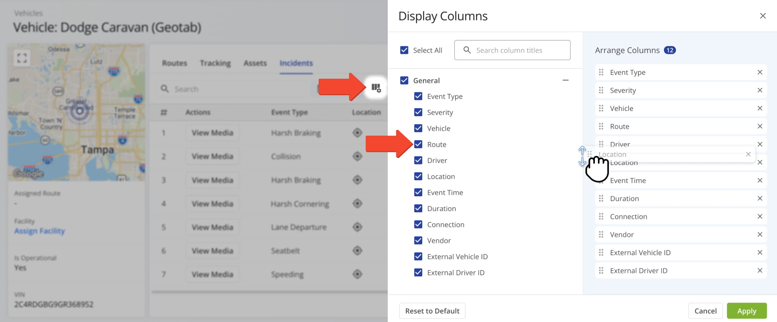Remove Connection from arranged columns
Viewport: 777px width, 322px height.
[760, 216]
